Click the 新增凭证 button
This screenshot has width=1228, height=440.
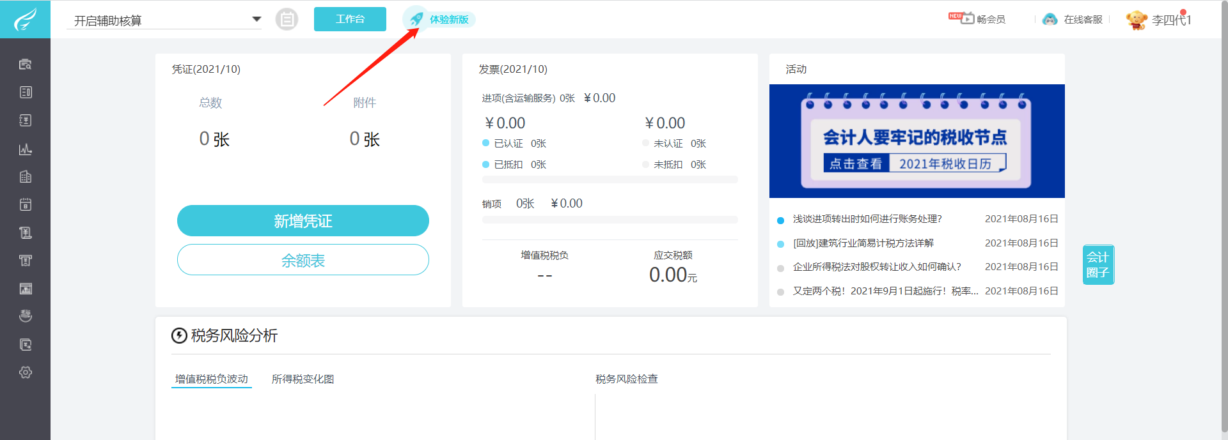point(303,221)
